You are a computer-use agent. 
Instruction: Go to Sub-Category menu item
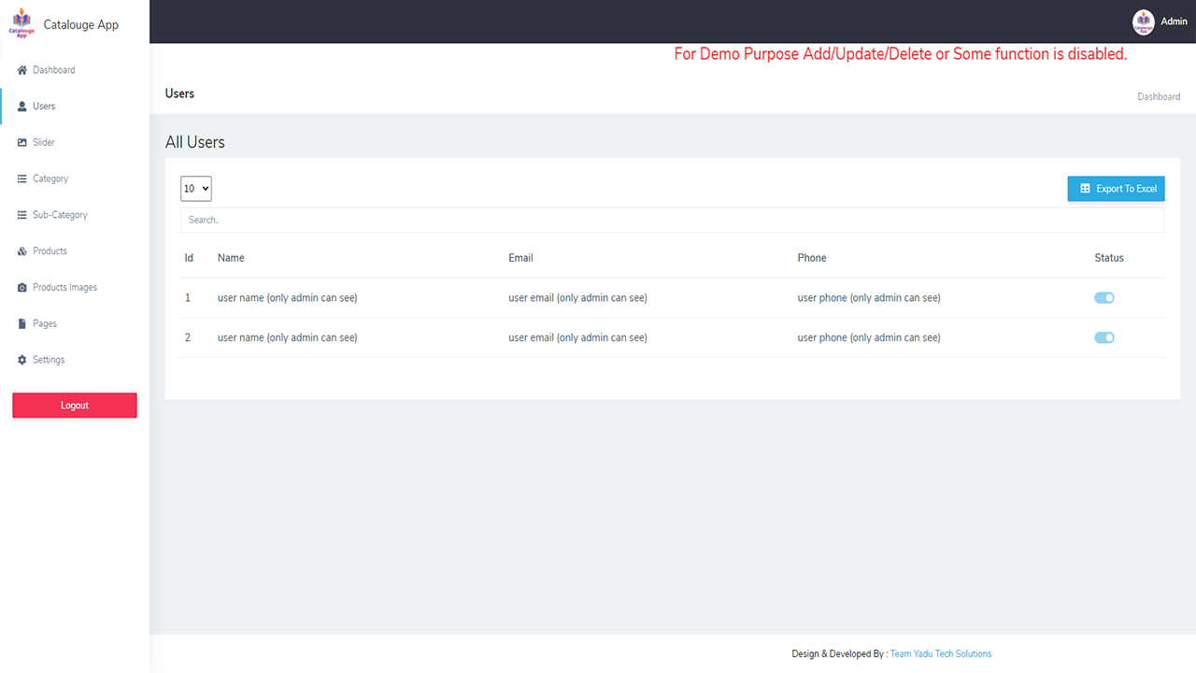point(75,215)
